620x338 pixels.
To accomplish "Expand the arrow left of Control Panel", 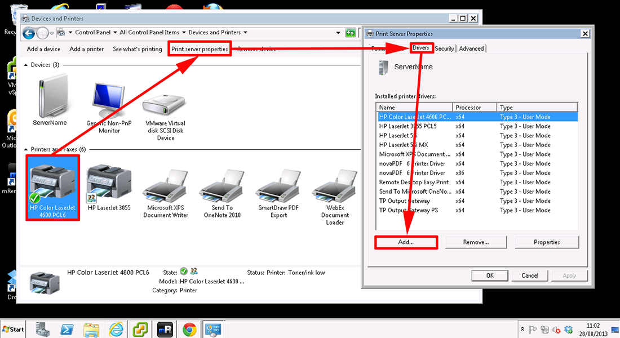I will [70, 33].
